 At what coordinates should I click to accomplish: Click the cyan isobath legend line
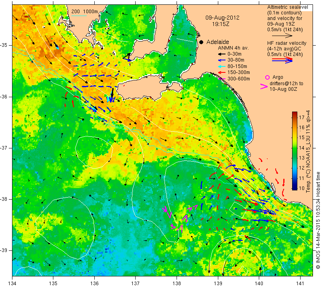pyautogui.click(x=79, y=16)
